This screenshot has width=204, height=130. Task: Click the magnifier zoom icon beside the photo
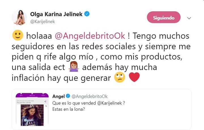[46, 106]
